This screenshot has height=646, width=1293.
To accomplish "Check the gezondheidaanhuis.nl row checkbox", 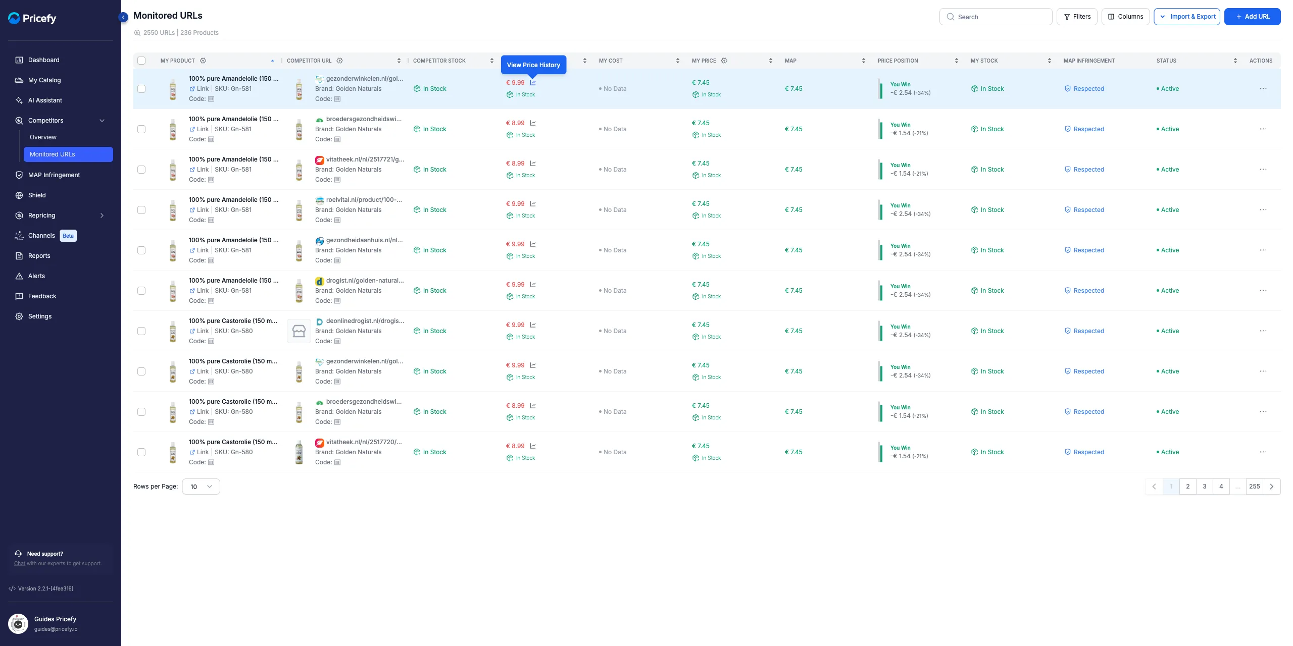I will pos(141,250).
